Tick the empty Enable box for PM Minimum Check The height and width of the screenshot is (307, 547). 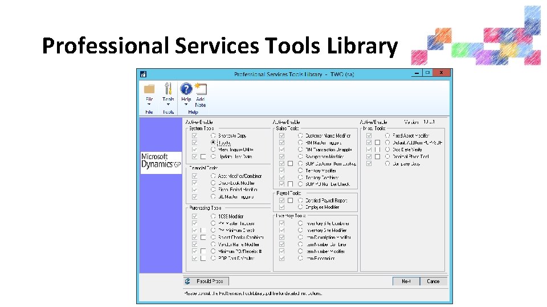(x=203, y=230)
